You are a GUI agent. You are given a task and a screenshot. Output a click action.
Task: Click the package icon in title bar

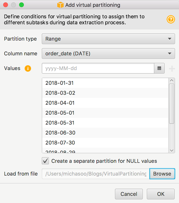click(x=61, y=5)
